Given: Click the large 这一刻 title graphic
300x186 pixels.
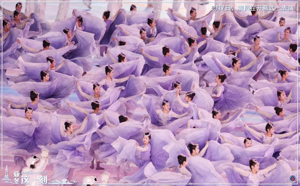Looking at the screenshot, I should click(x=34, y=180).
